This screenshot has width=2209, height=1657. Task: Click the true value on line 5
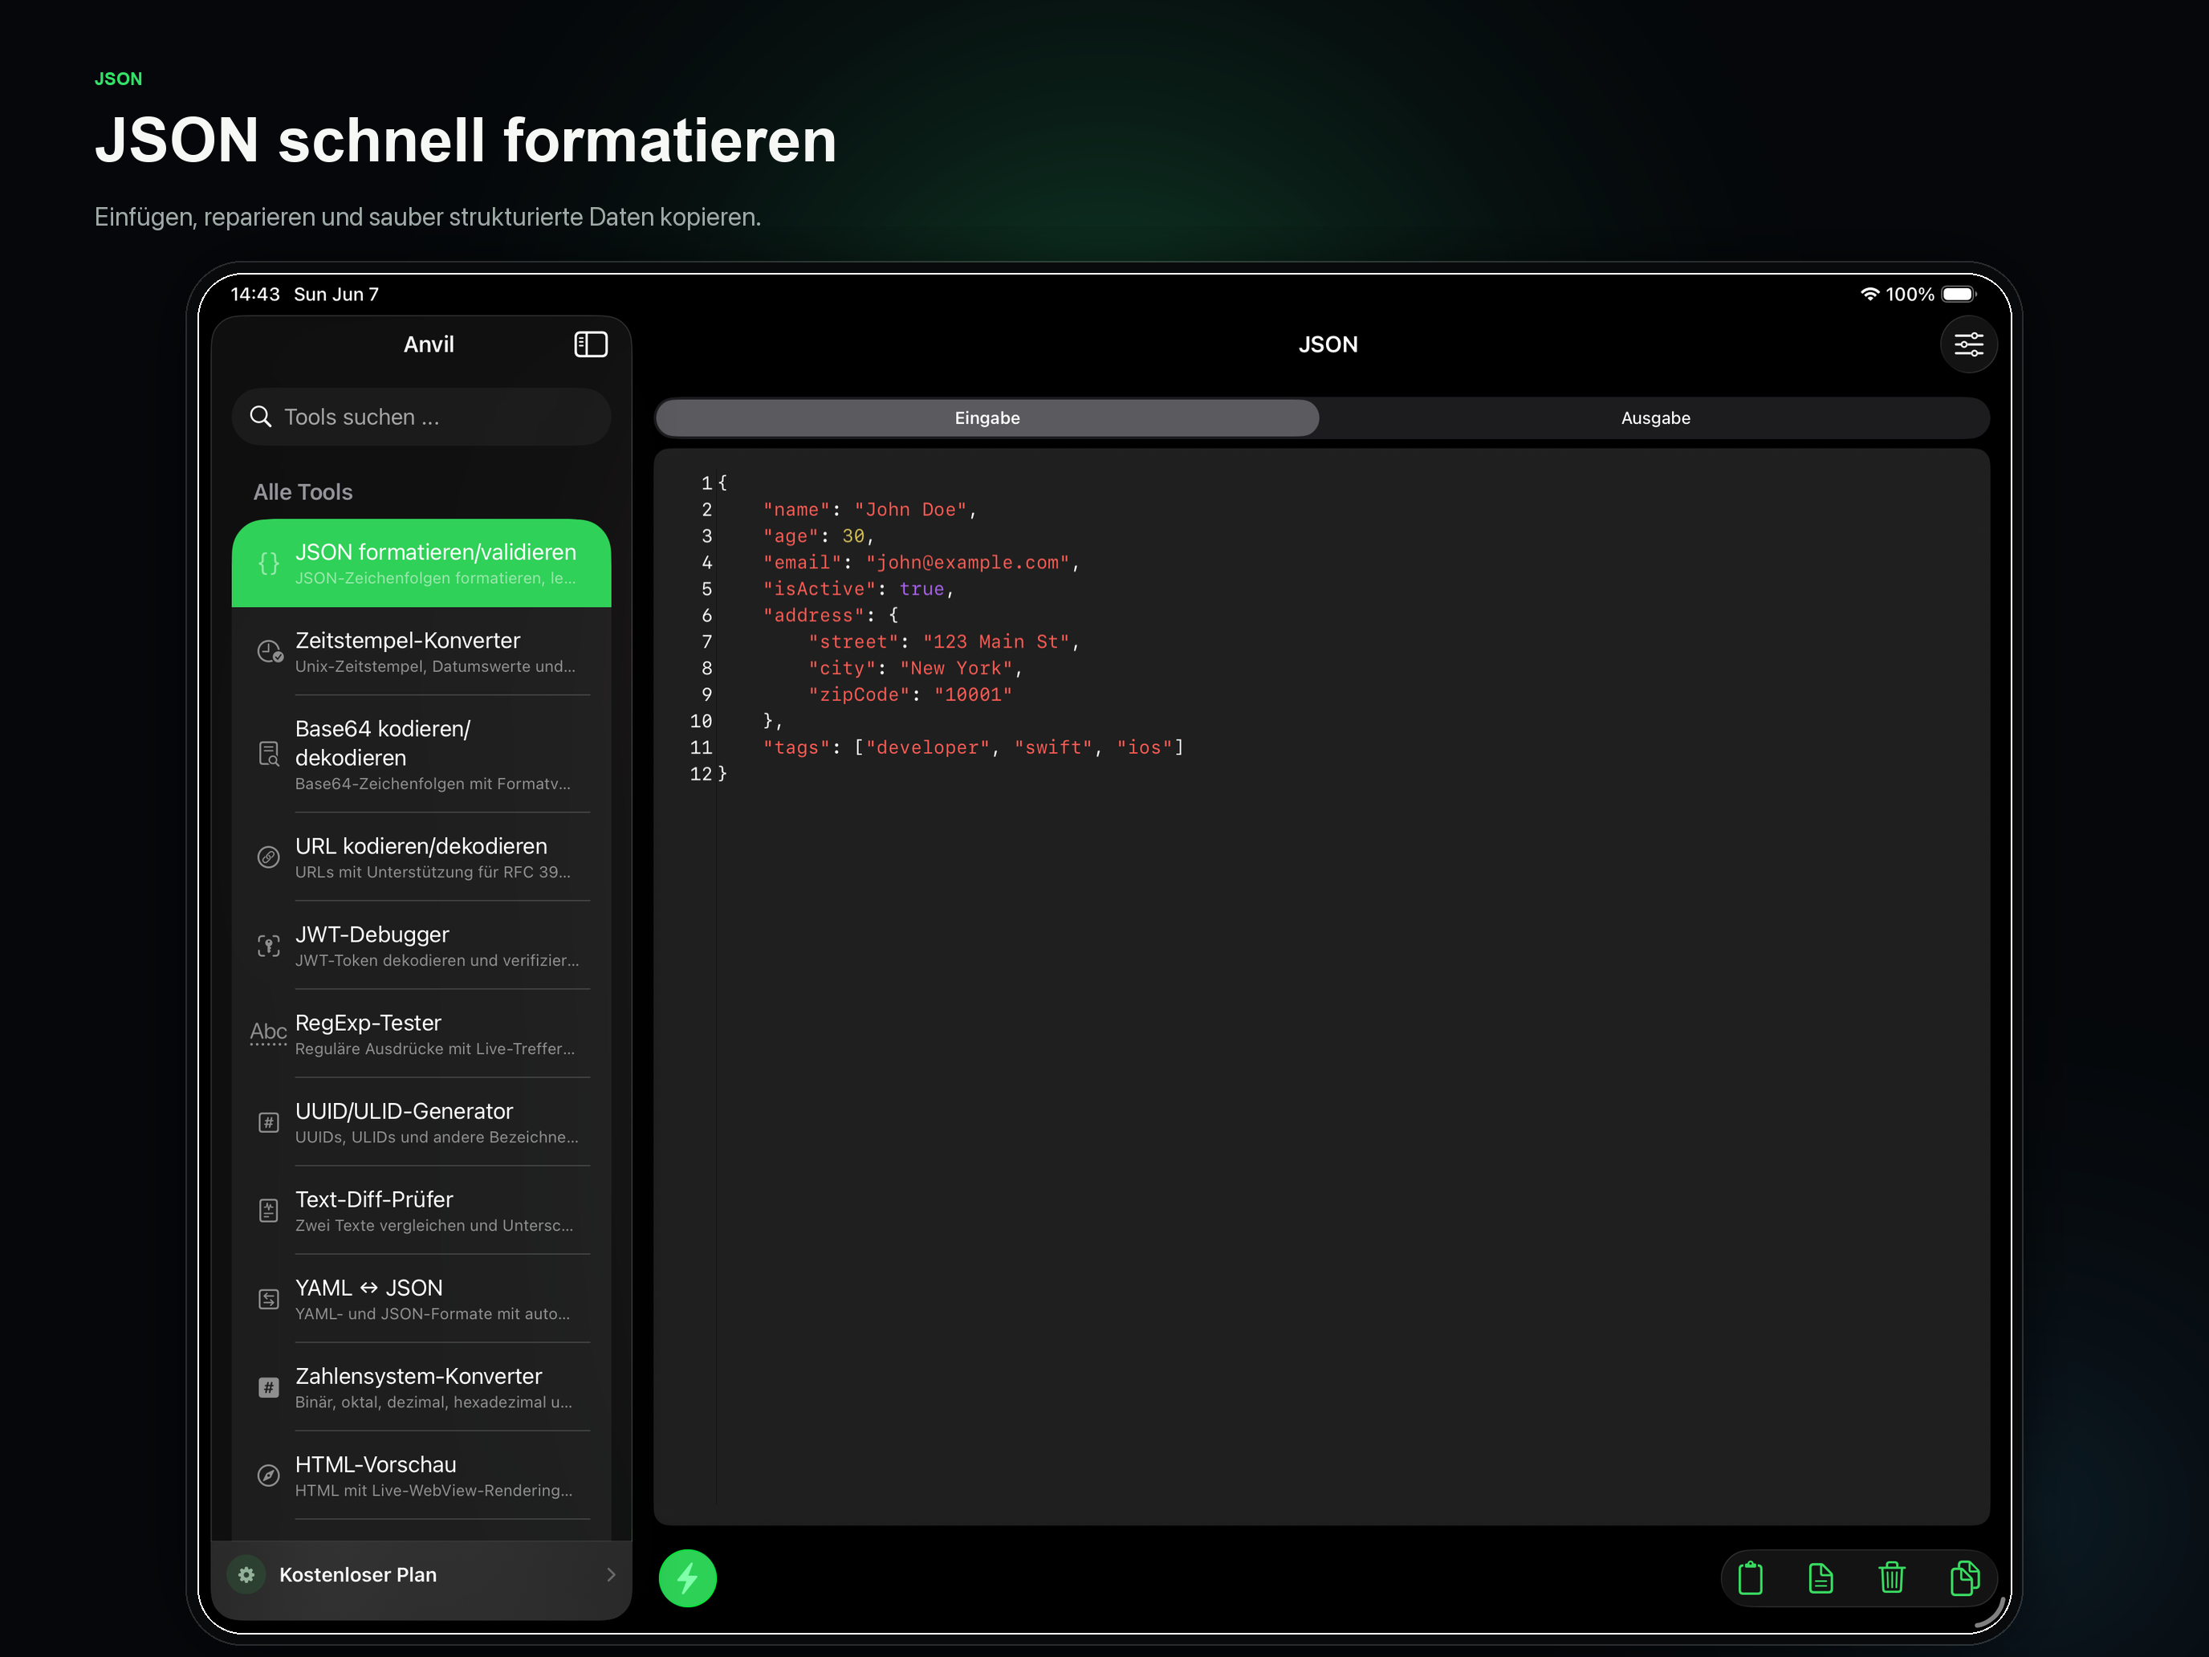pos(921,589)
